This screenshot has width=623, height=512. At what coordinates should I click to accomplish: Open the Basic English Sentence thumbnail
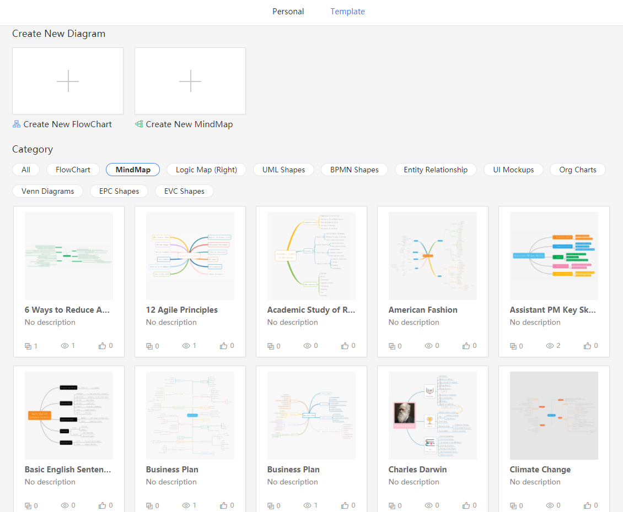[x=69, y=416]
